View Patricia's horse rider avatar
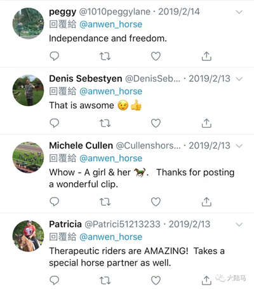Image resolution: width=254 pixels, height=289 pixels. tap(28, 236)
